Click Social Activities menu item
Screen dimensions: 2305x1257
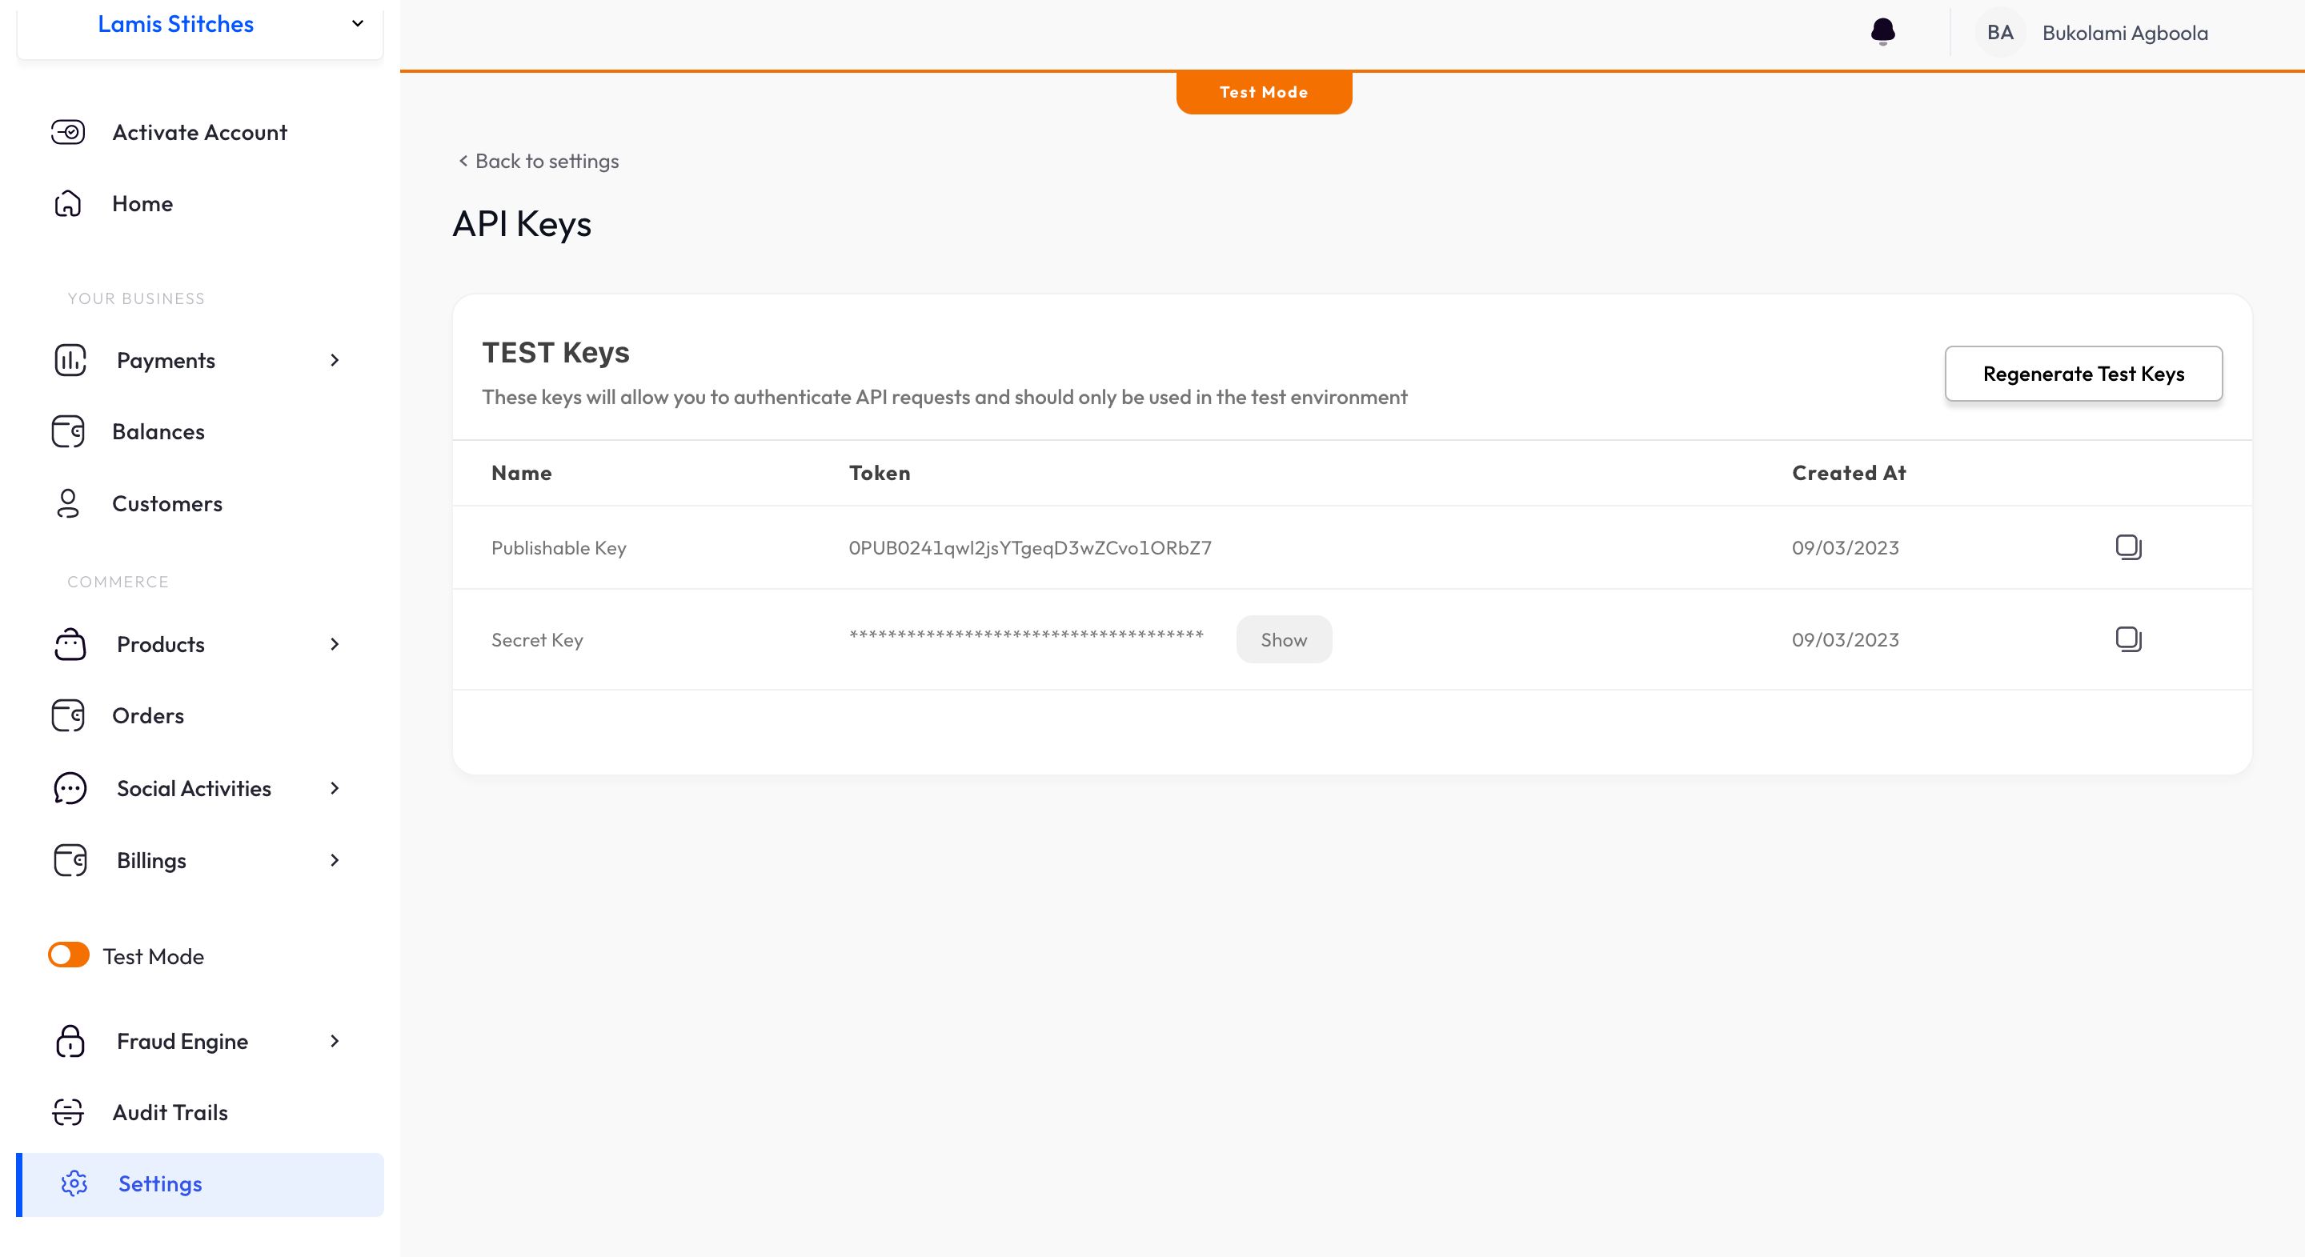(x=194, y=787)
